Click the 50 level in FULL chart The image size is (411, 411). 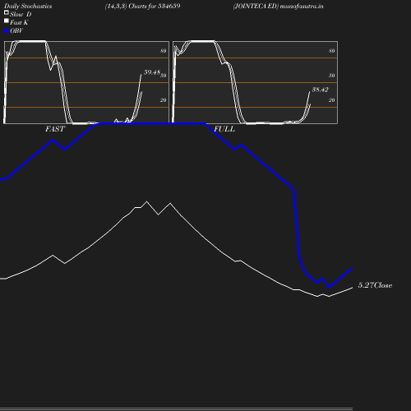coord(332,76)
